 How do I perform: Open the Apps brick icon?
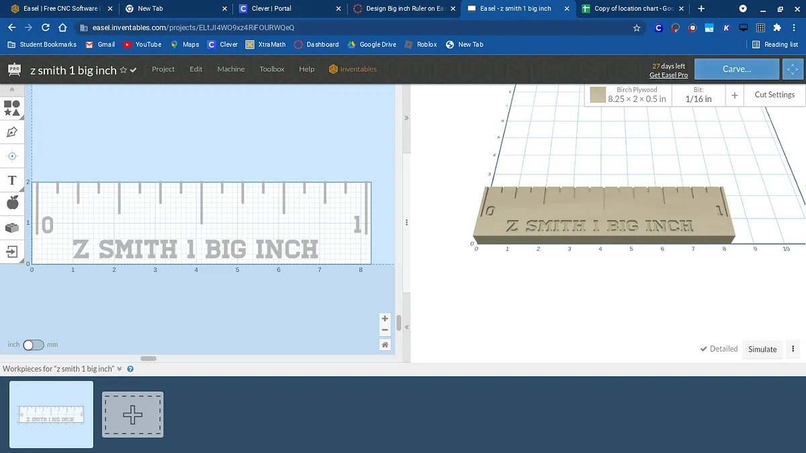[x=12, y=228]
